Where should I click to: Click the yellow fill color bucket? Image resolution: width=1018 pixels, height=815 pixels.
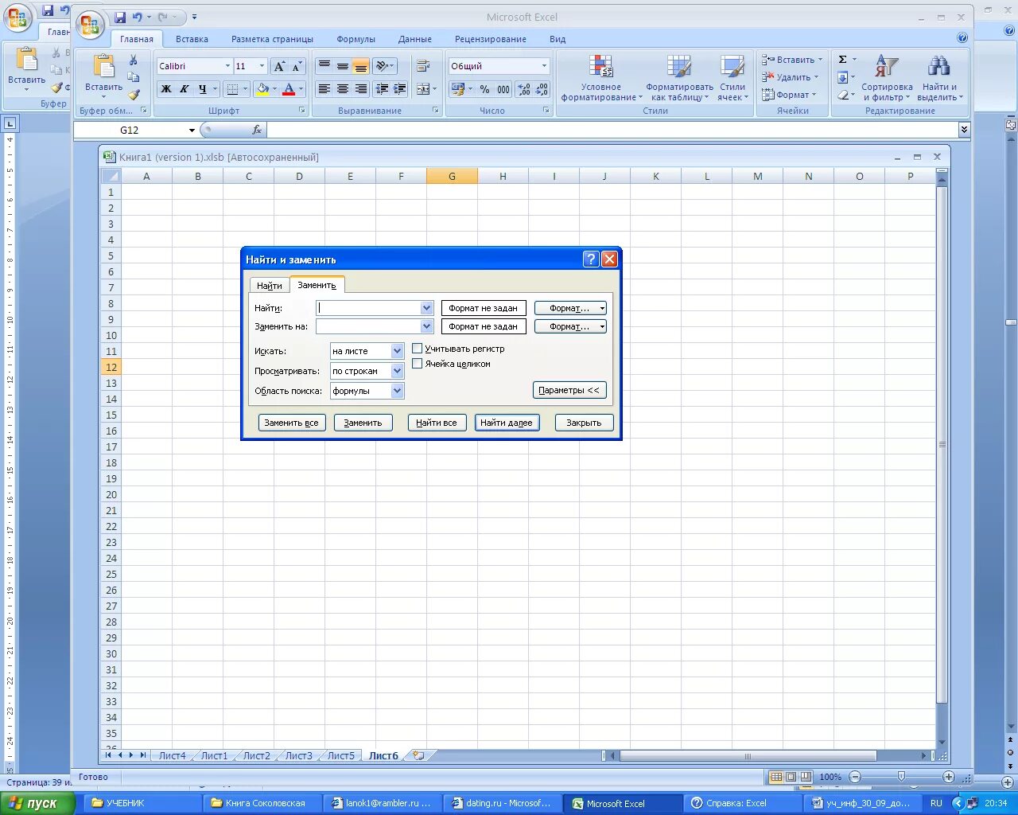pyautogui.click(x=262, y=89)
